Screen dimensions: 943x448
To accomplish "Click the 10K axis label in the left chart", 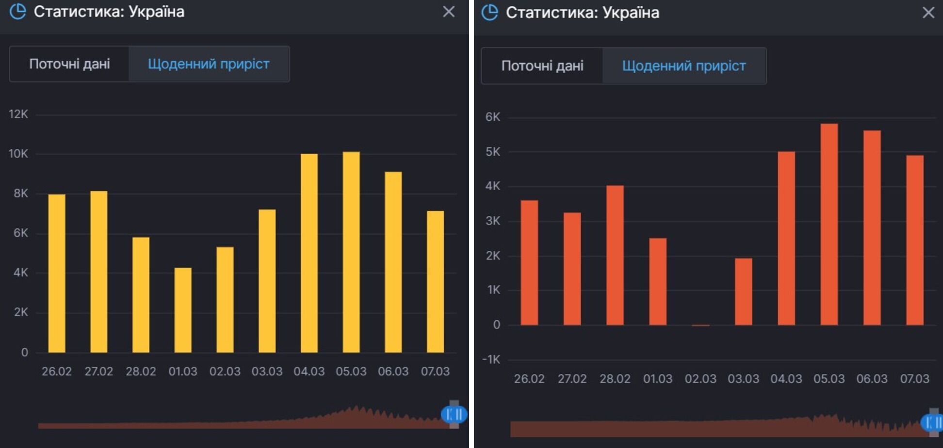I will [x=18, y=154].
